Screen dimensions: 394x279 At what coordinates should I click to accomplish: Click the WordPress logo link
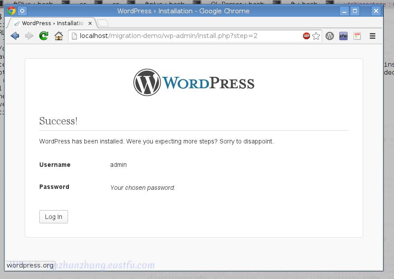[194, 83]
